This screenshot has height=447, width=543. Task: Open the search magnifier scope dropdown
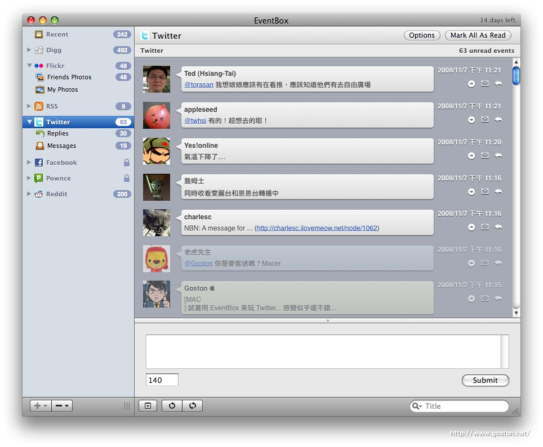[x=417, y=406]
